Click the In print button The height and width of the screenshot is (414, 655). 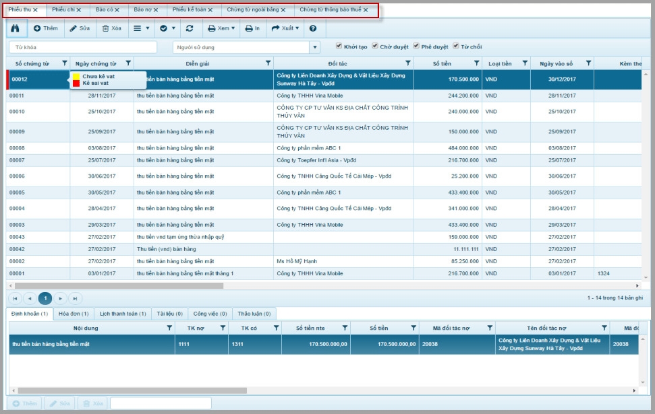[x=252, y=28]
